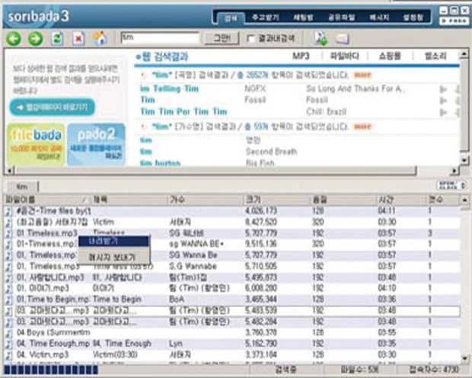
Task: Click the pado button under the window controls
Action: [454, 21]
